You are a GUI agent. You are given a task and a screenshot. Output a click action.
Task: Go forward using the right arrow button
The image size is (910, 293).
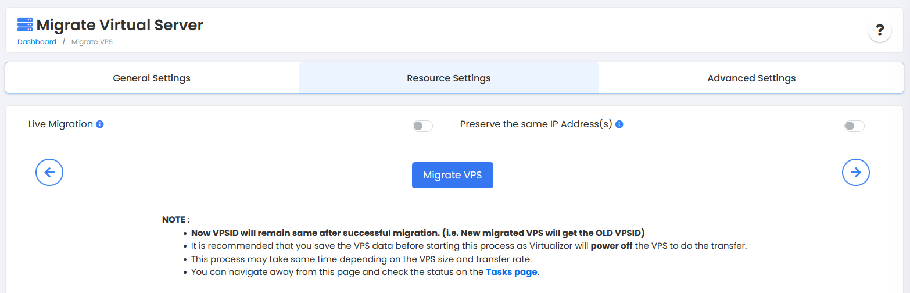click(855, 172)
